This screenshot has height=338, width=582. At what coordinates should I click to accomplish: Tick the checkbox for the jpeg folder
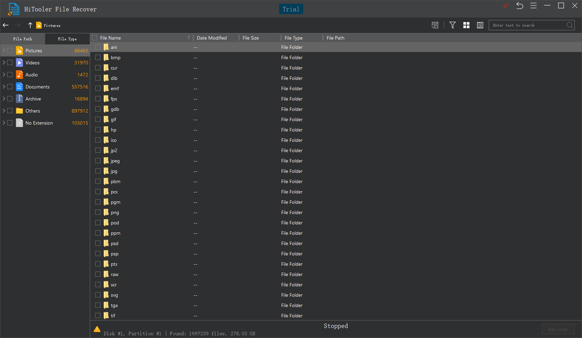point(98,161)
